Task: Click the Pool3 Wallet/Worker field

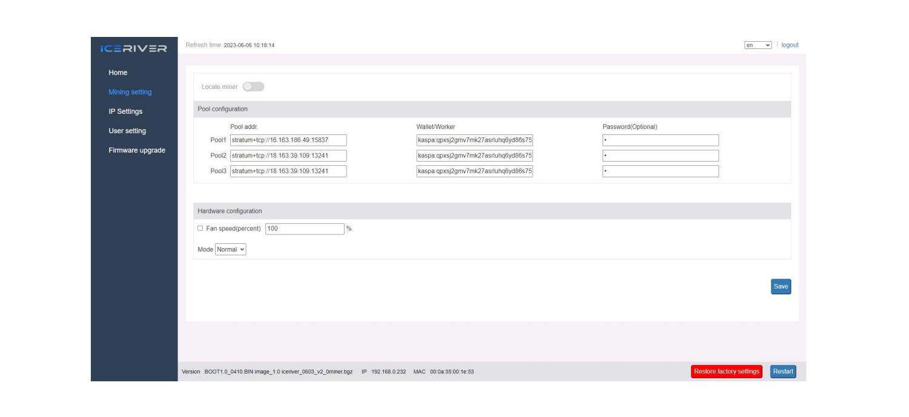Action: click(x=475, y=171)
